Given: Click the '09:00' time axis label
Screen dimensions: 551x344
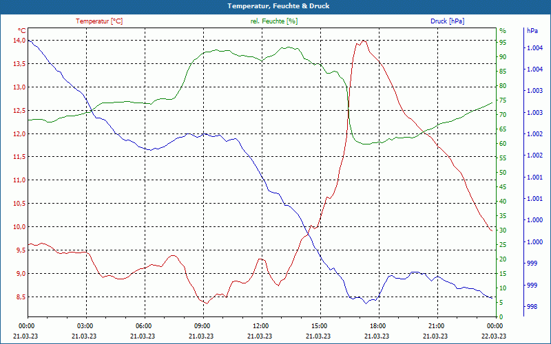Looking at the screenshot, I should coord(202,326).
